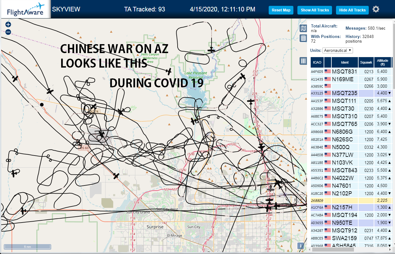The image size is (395, 254).
Task: Select flight SWA2159 in list
Action: [351, 238]
